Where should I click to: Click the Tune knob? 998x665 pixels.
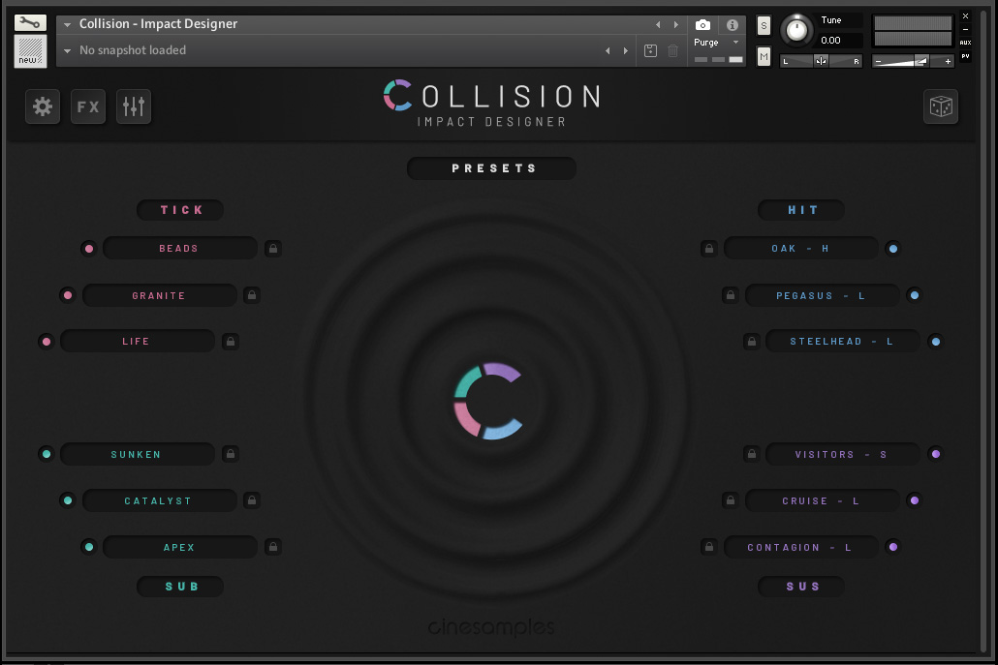(x=796, y=30)
